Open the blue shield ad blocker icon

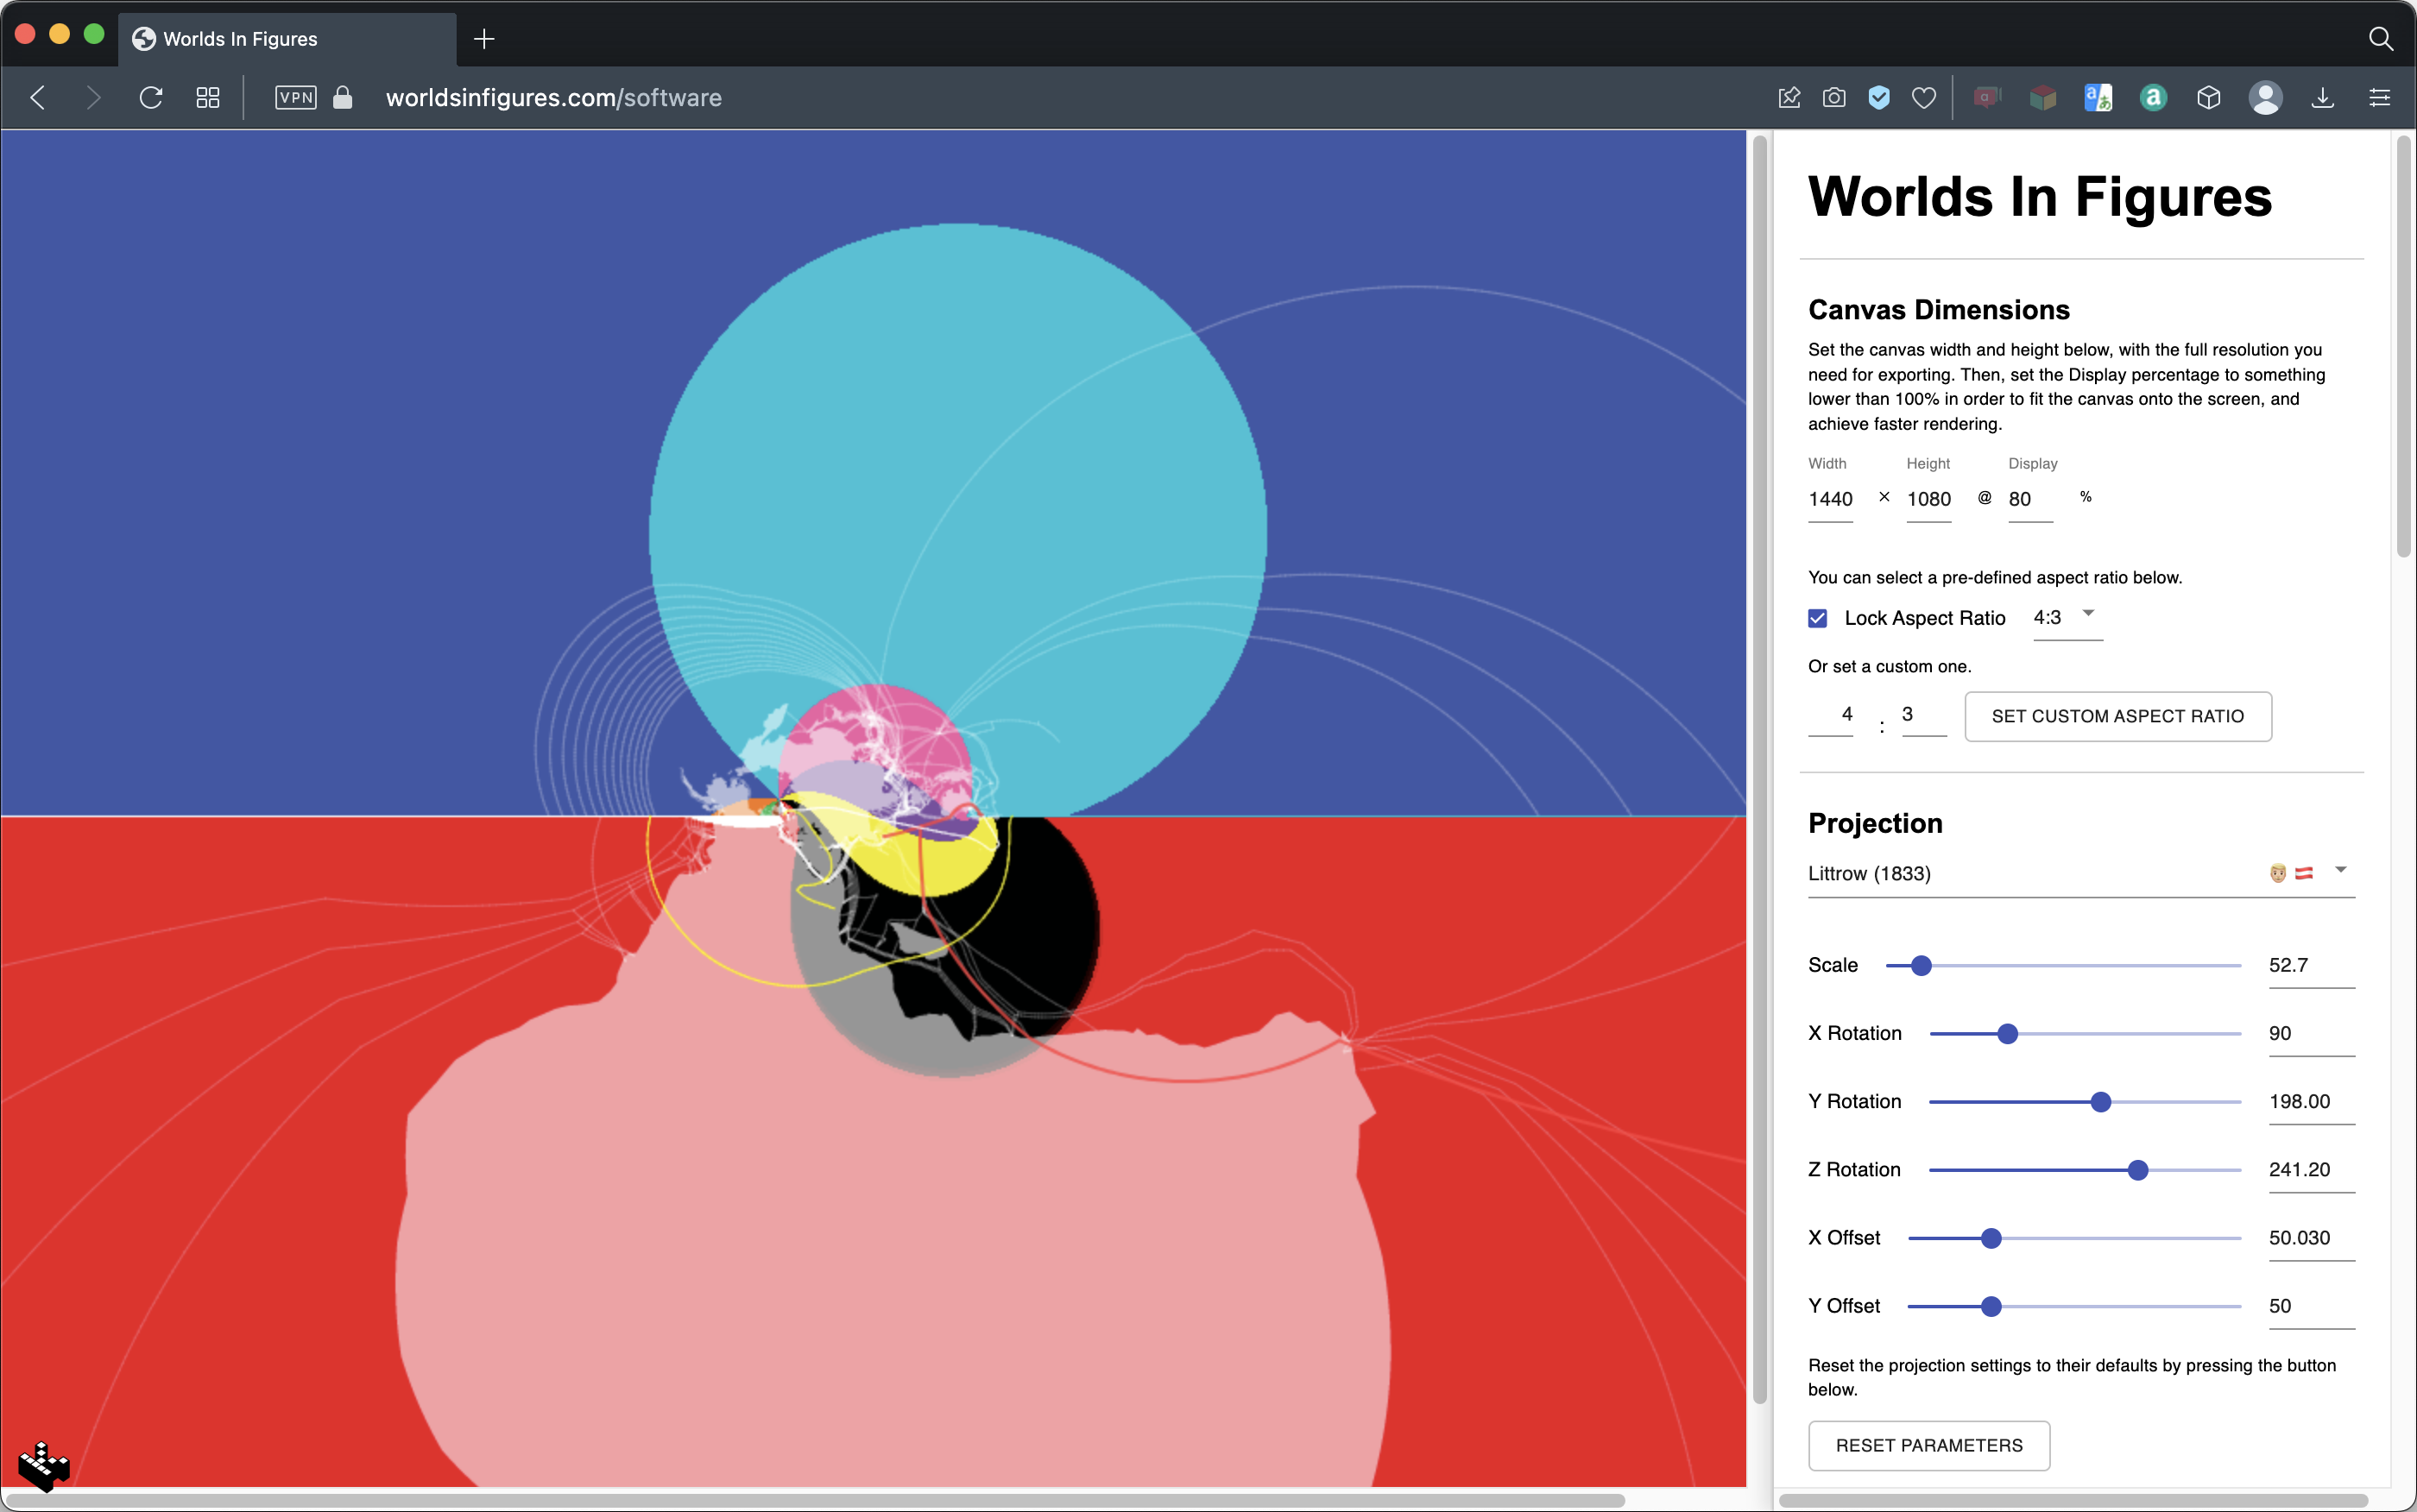pos(1879,97)
